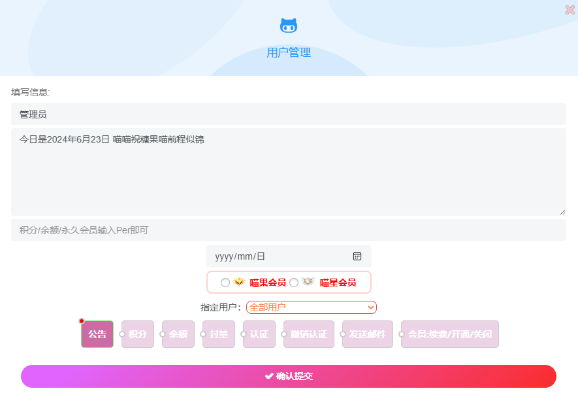
Task: Close the user management dialog
Action: click(570, 10)
